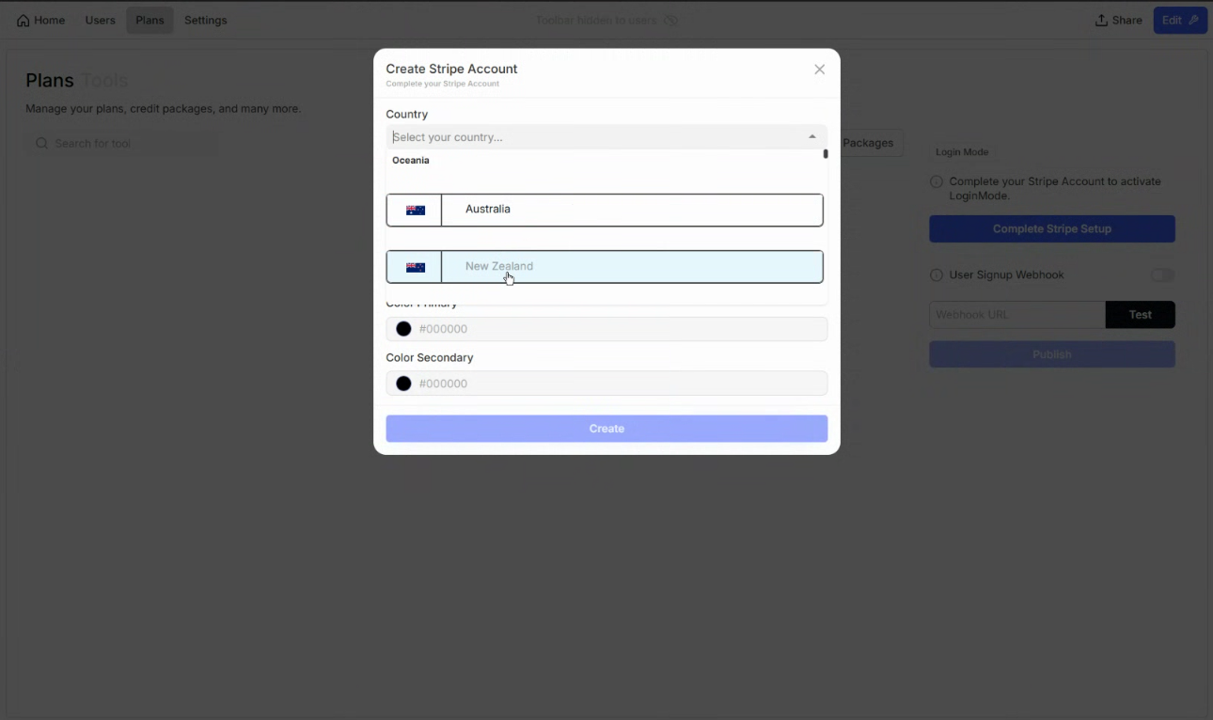This screenshot has width=1213, height=720.
Task: Enable the User Signup Webhook toggle
Action: coord(1162,275)
